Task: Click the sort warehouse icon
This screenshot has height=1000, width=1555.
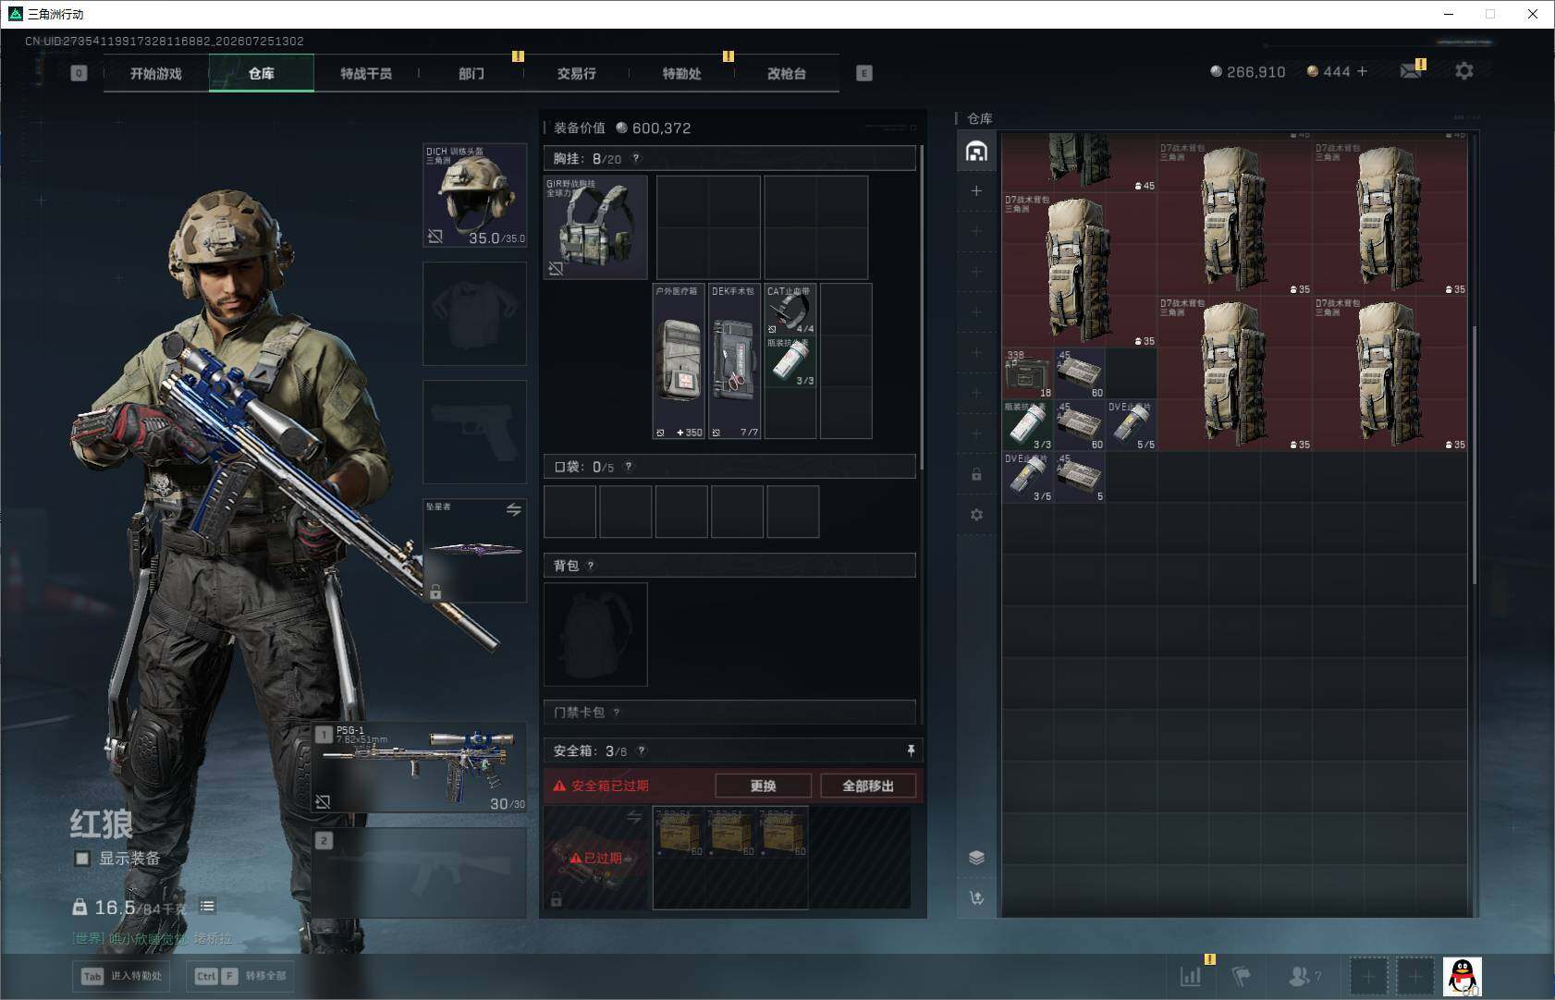Action: coord(976,897)
